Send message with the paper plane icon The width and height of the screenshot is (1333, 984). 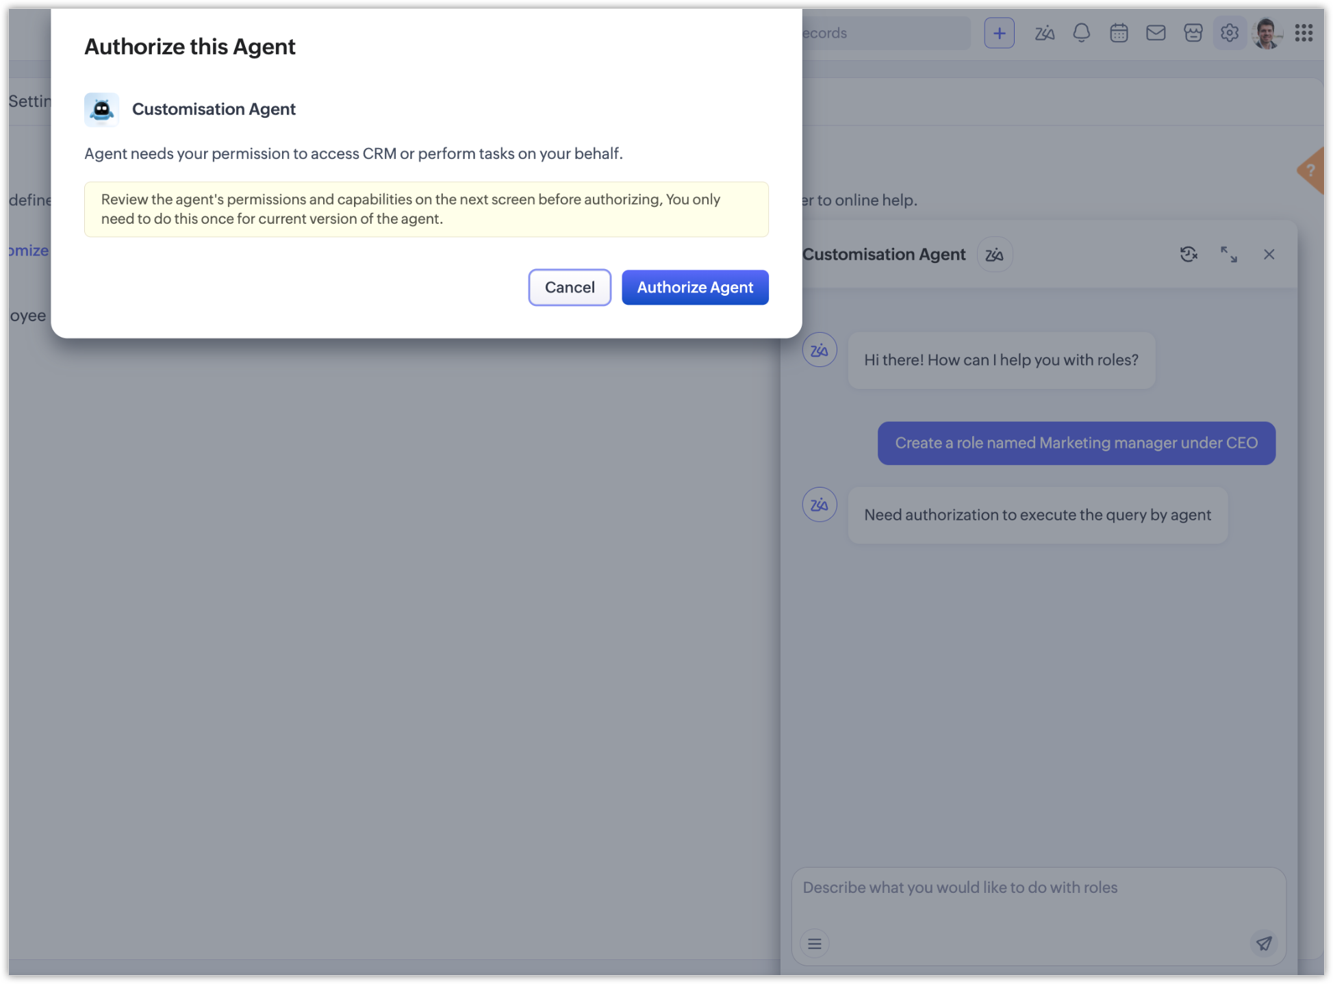pos(1264,944)
